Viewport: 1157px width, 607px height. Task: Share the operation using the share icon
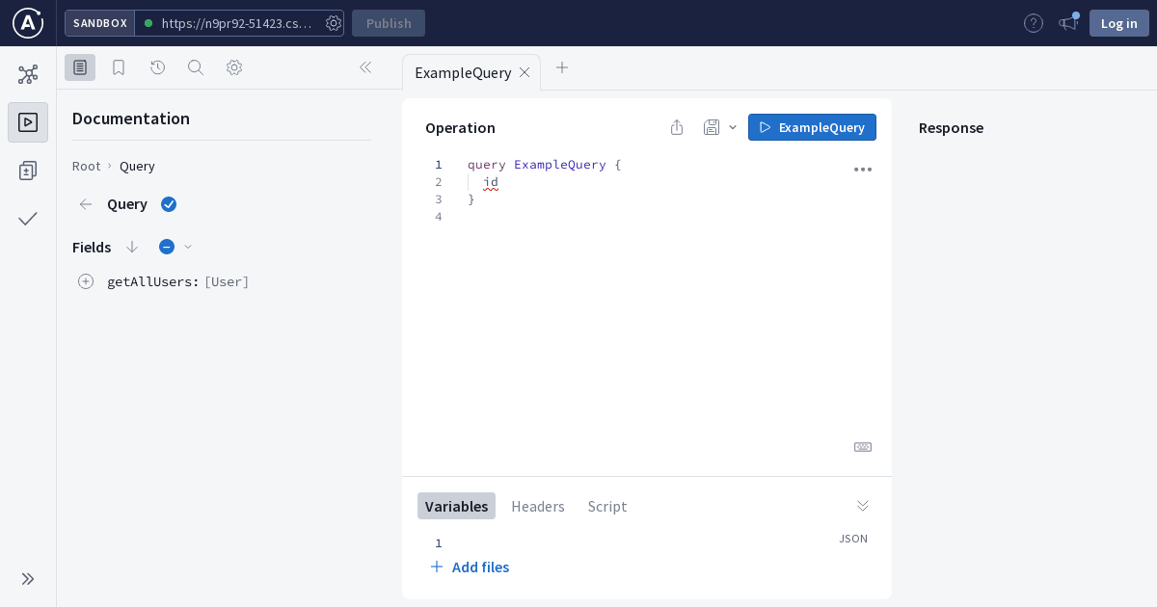pos(676,127)
